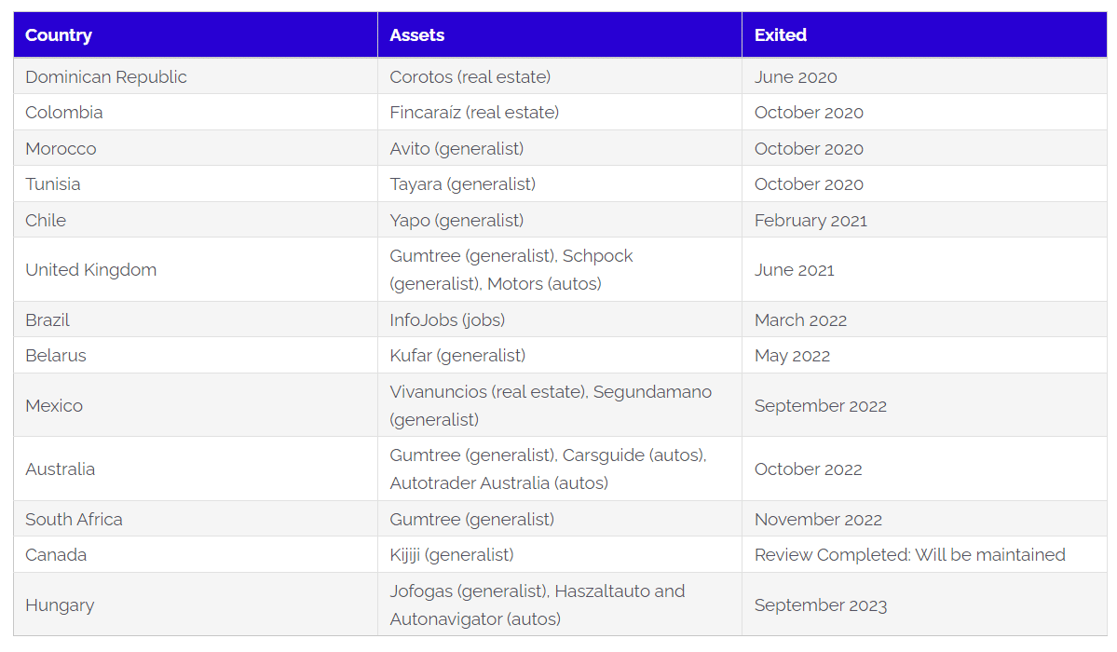Select the Dominican Republic cell
The width and height of the screenshot is (1117, 652).
(196, 77)
